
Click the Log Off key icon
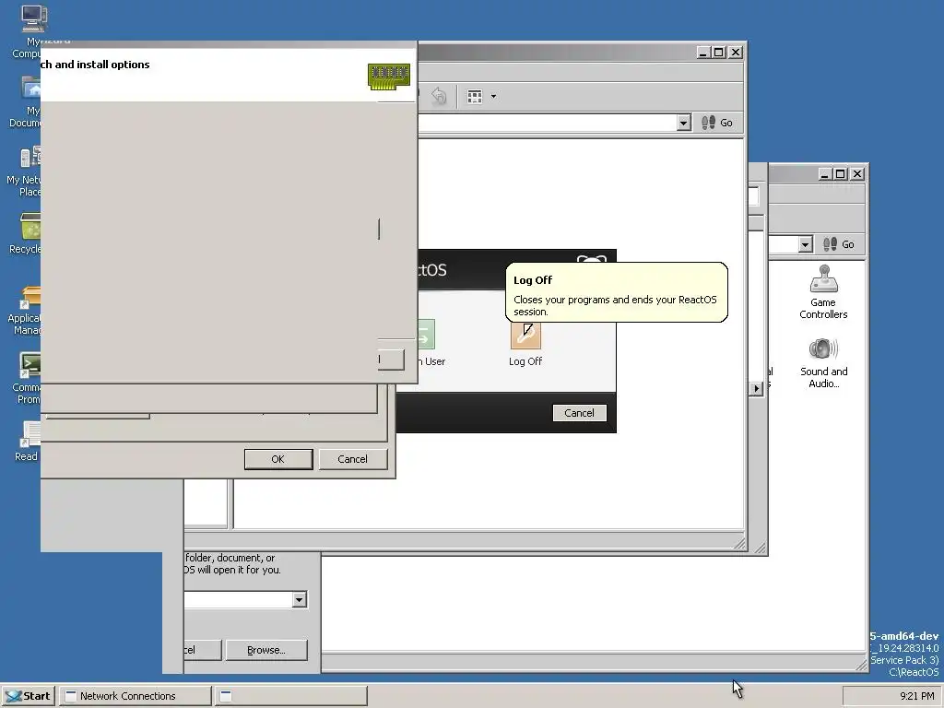[525, 335]
